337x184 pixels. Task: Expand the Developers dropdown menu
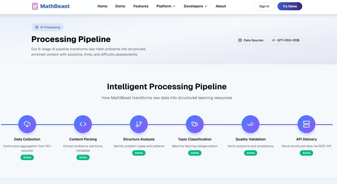[x=195, y=6]
